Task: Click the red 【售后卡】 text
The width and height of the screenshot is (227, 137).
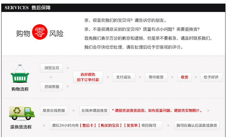Action: [x=88, y=125]
